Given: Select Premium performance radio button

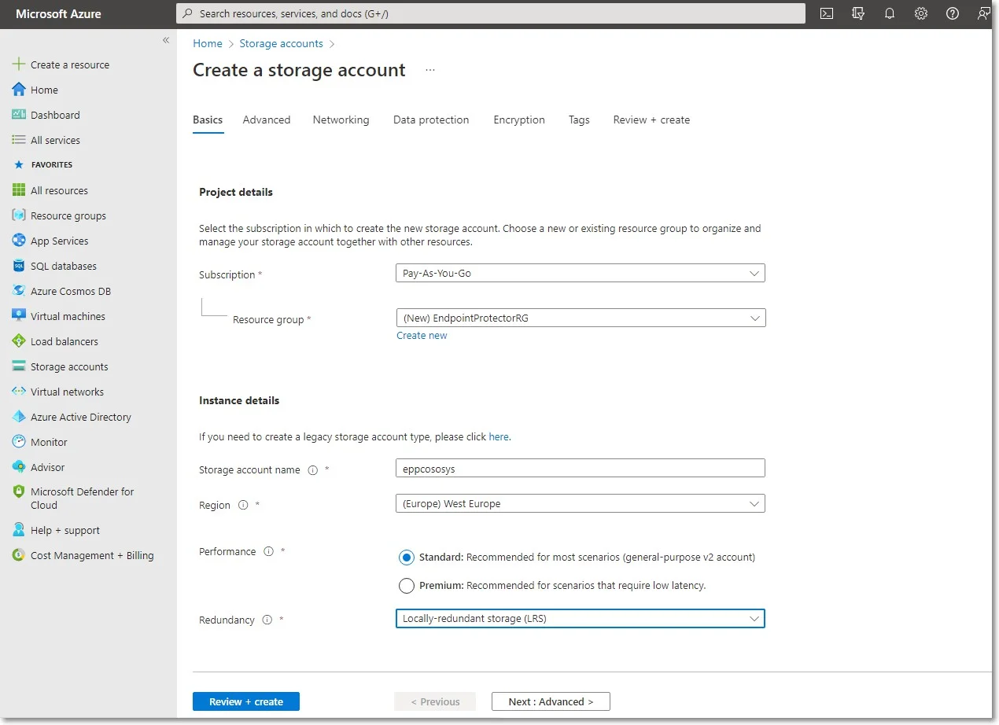Looking at the screenshot, I should click(407, 586).
